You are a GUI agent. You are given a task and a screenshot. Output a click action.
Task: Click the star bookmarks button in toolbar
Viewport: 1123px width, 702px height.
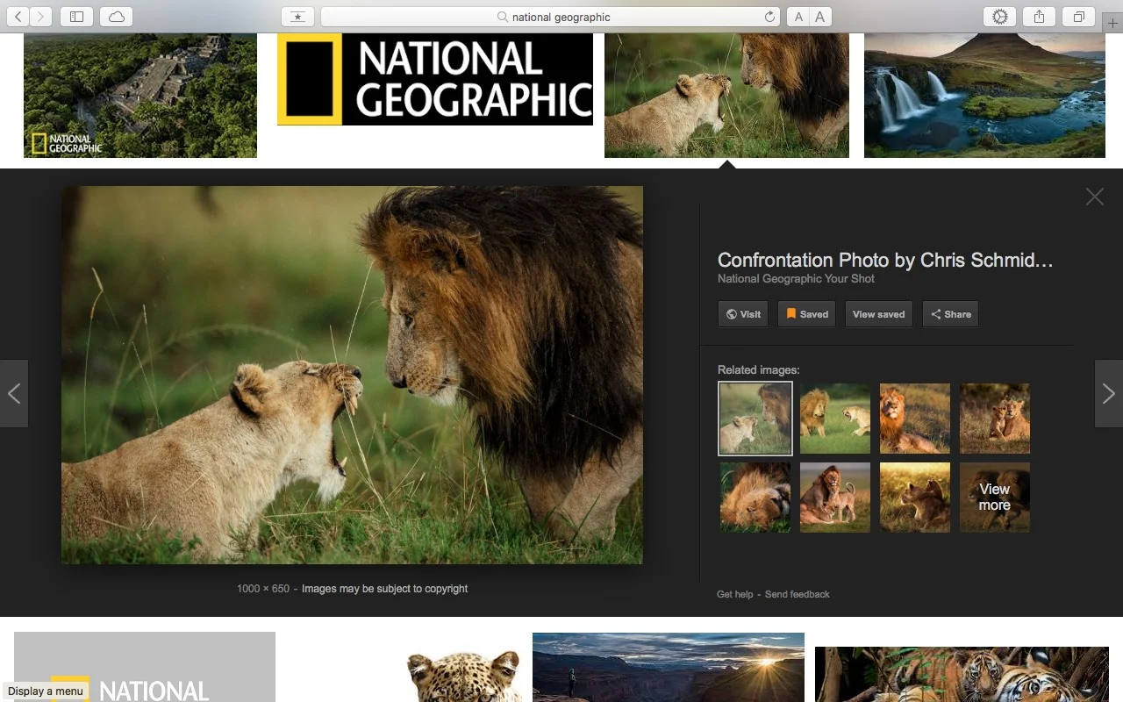(297, 17)
